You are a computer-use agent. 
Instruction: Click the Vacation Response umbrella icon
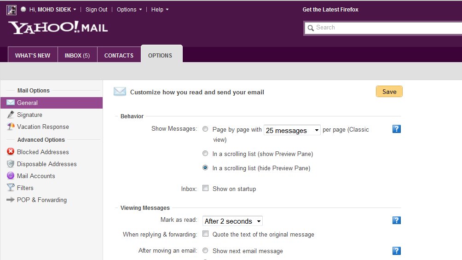11,127
